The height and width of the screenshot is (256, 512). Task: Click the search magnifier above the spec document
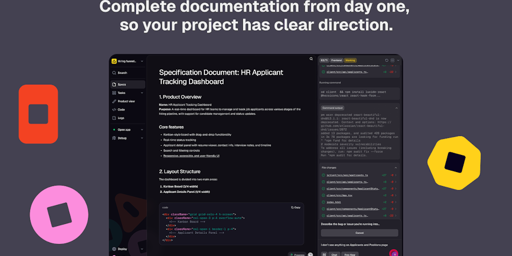311,59
